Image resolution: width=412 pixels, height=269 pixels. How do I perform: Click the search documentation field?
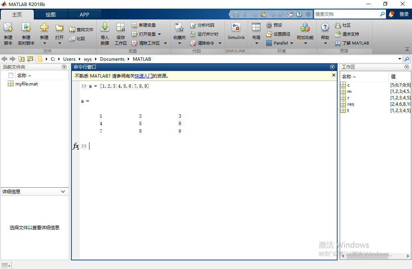347,14
